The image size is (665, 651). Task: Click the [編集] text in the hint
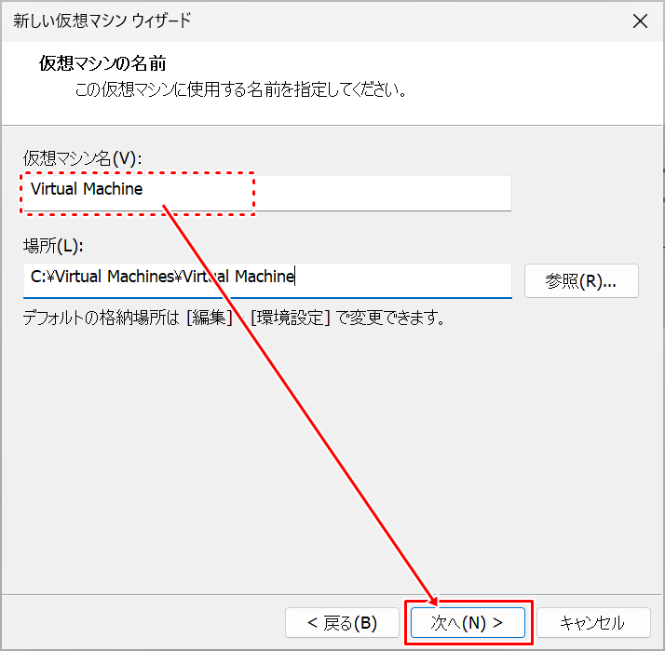[x=209, y=319]
